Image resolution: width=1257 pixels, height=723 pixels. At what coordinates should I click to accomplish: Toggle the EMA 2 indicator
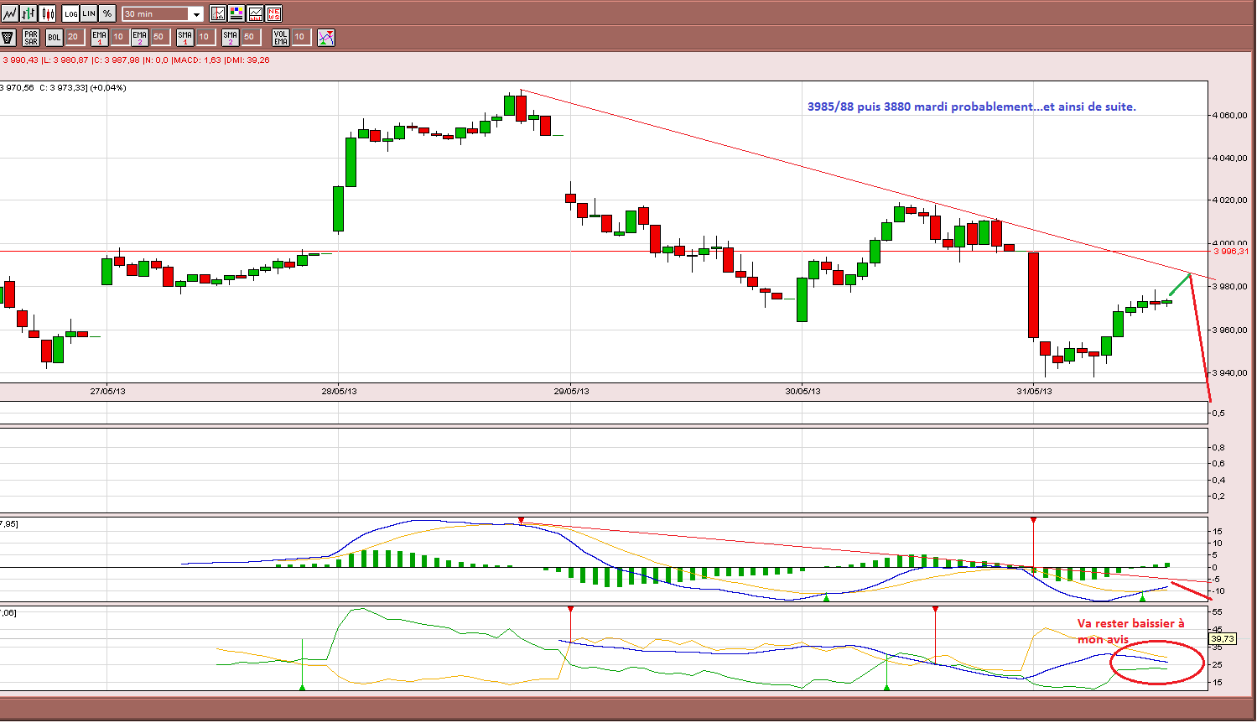pyautogui.click(x=139, y=37)
